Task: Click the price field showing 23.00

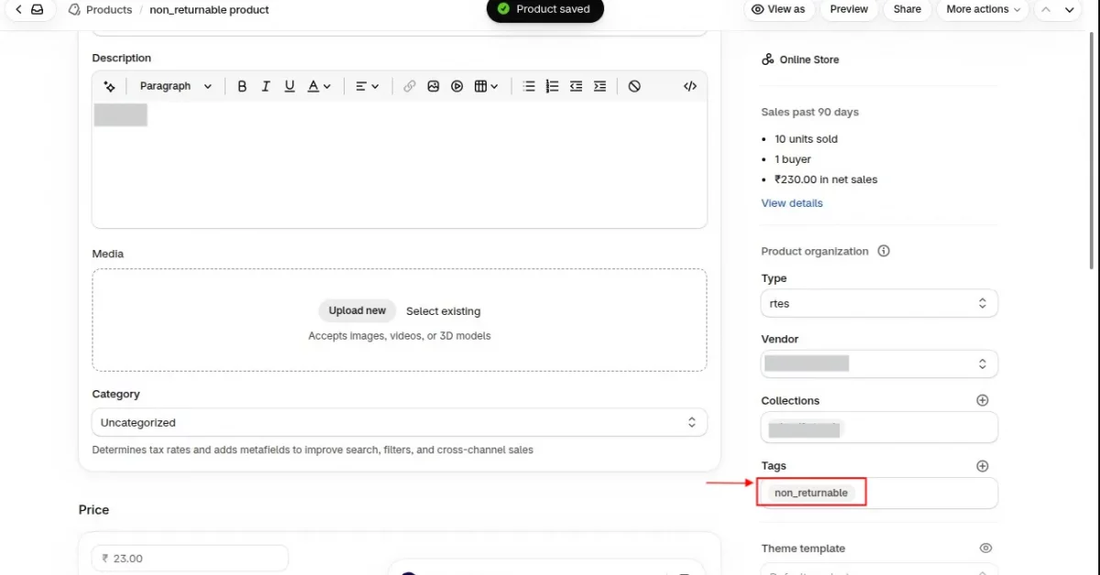Action: click(190, 559)
